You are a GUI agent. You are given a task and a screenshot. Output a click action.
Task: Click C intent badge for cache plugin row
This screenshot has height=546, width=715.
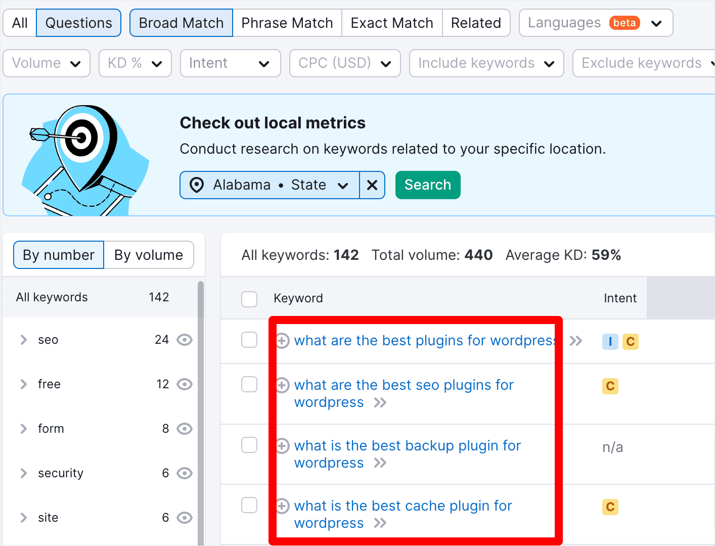pyautogui.click(x=610, y=507)
